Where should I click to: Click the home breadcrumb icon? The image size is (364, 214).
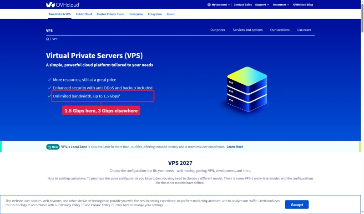click(48, 39)
